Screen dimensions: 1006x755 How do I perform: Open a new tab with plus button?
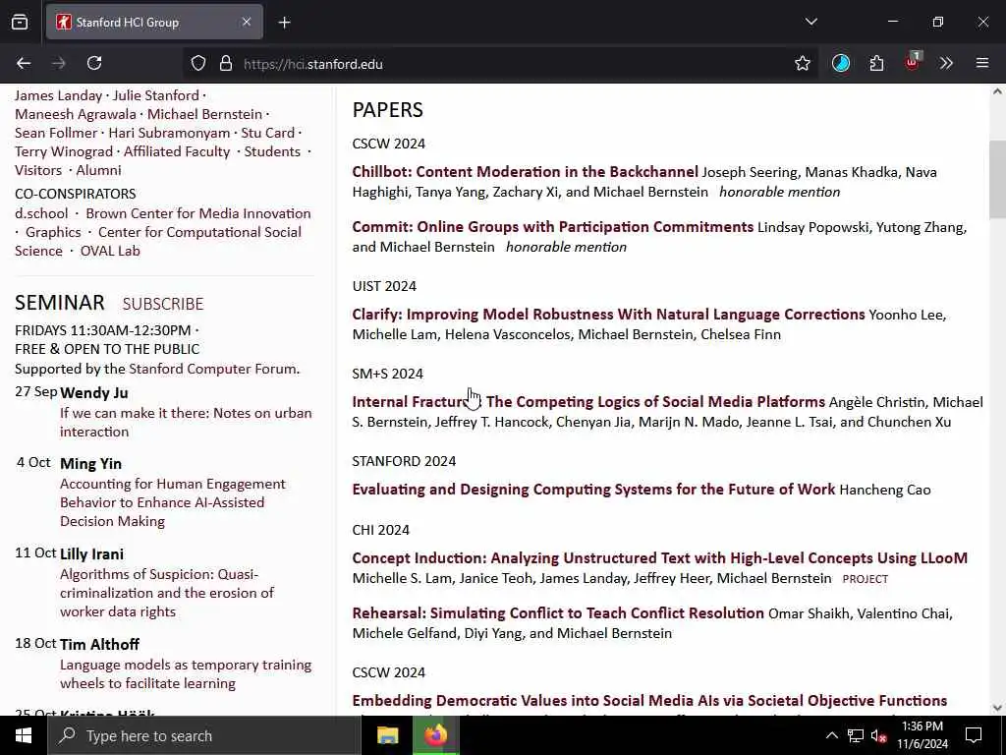[x=284, y=23]
